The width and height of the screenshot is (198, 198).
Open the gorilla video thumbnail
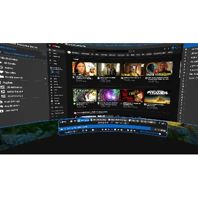click(85, 95)
